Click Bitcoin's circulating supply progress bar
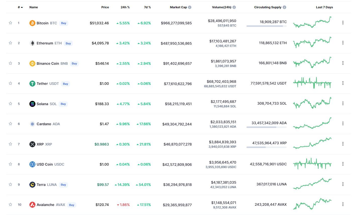Viewport: 354px width, 215px height. point(267,26)
